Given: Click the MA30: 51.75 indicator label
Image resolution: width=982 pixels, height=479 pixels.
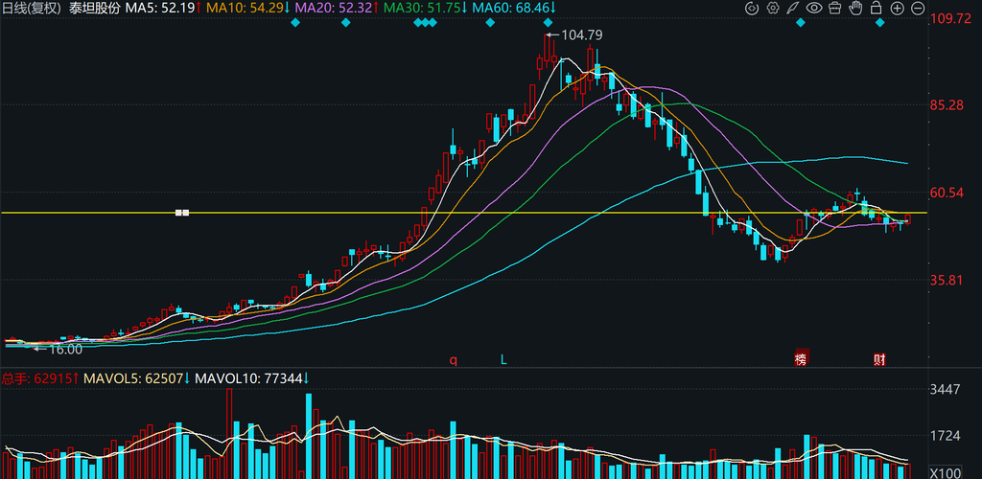Looking at the screenshot, I should tap(425, 8).
